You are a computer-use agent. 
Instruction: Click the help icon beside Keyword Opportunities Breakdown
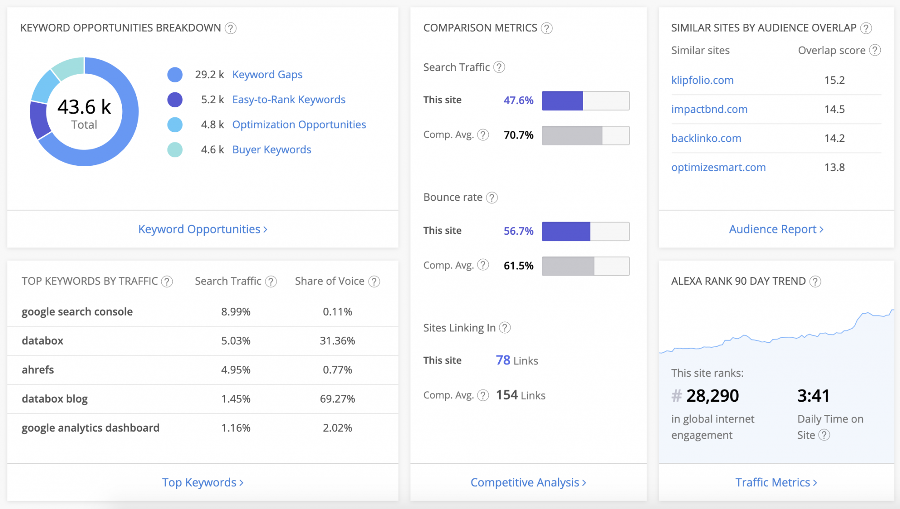point(230,28)
